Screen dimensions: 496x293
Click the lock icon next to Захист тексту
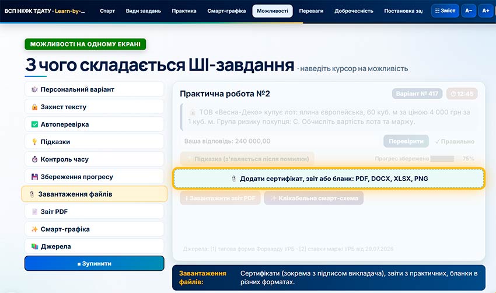pos(34,107)
